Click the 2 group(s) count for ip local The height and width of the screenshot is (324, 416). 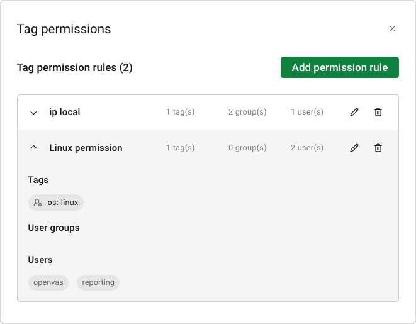[x=247, y=112]
